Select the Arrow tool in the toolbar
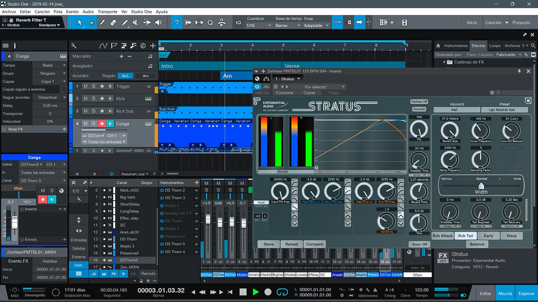Viewport: 538px width, 302px height. (x=80, y=22)
